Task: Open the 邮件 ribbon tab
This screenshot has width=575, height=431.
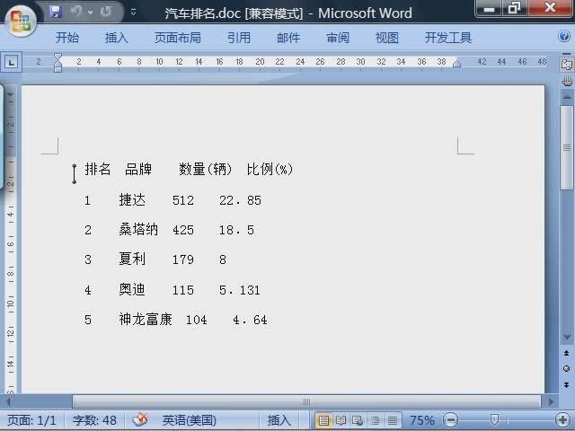Action: tap(288, 38)
